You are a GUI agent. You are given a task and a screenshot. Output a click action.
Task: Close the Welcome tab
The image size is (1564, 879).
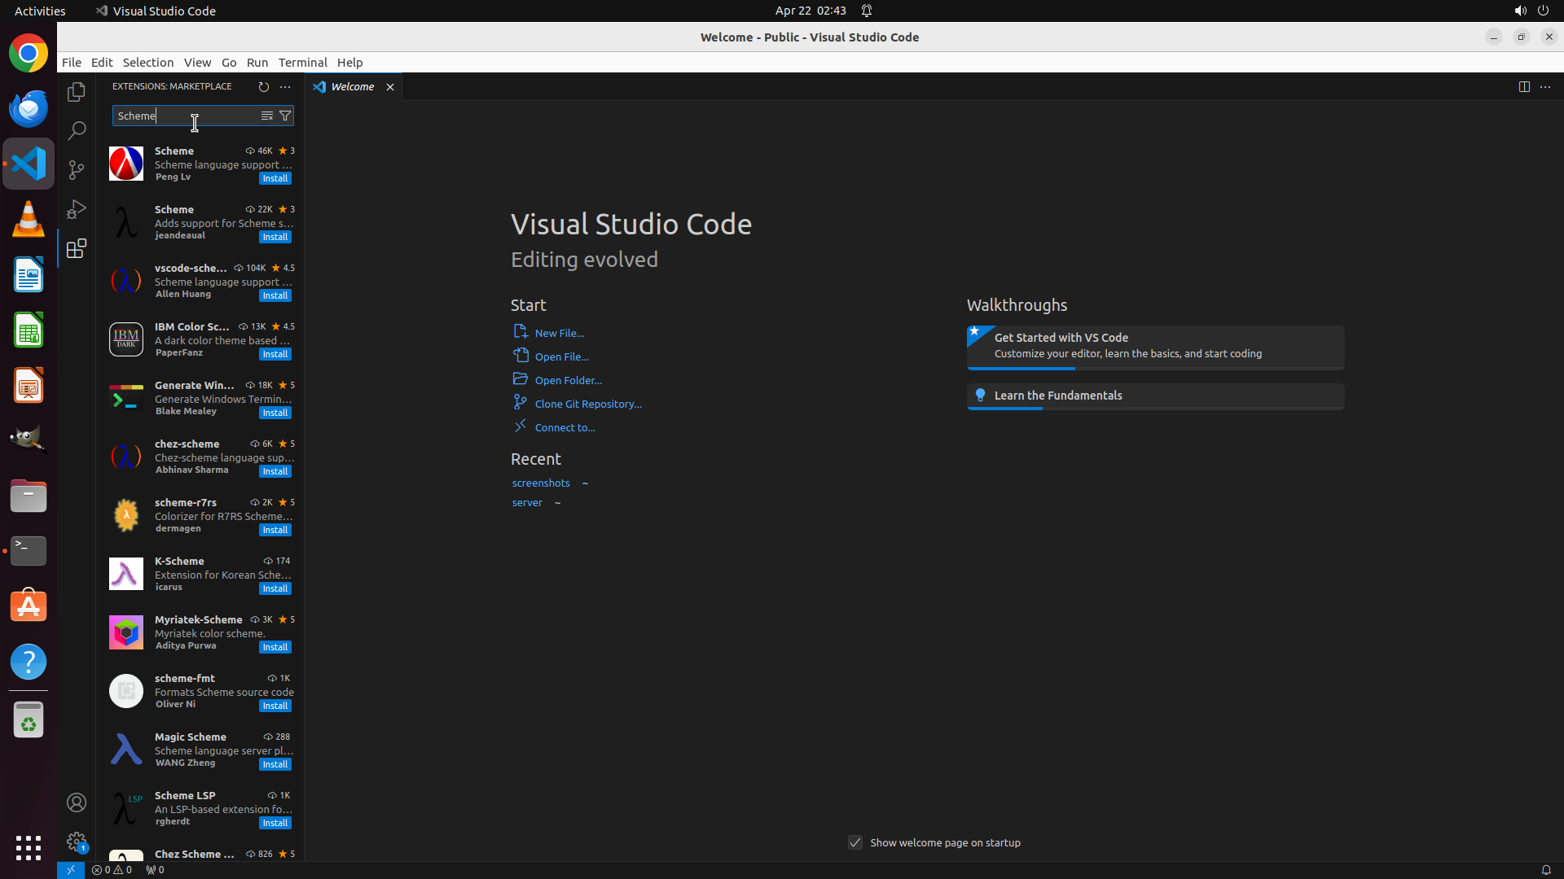click(x=390, y=87)
